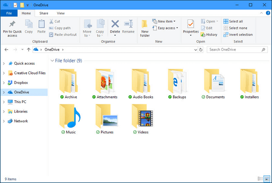This screenshot has width=272, height=183.
Task: Click the Delete icon in the ribbon
Action: coord(115,24)
